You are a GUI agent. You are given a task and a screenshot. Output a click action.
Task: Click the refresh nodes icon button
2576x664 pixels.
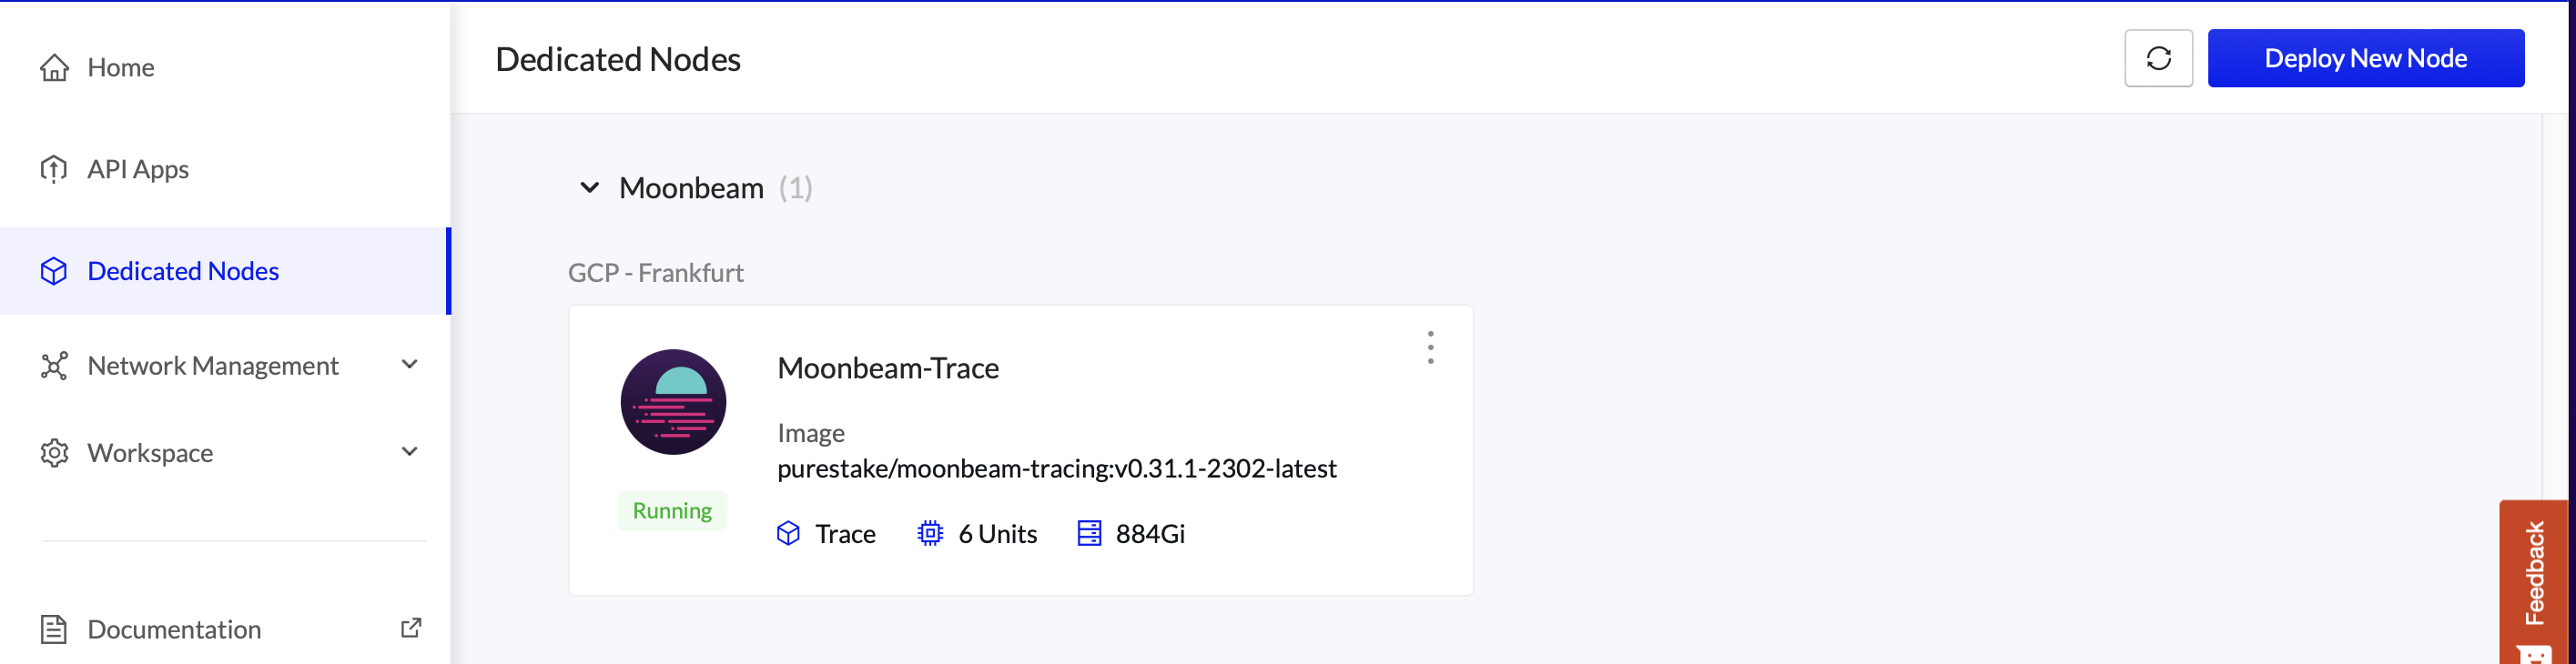click(x=2157, y=59)
